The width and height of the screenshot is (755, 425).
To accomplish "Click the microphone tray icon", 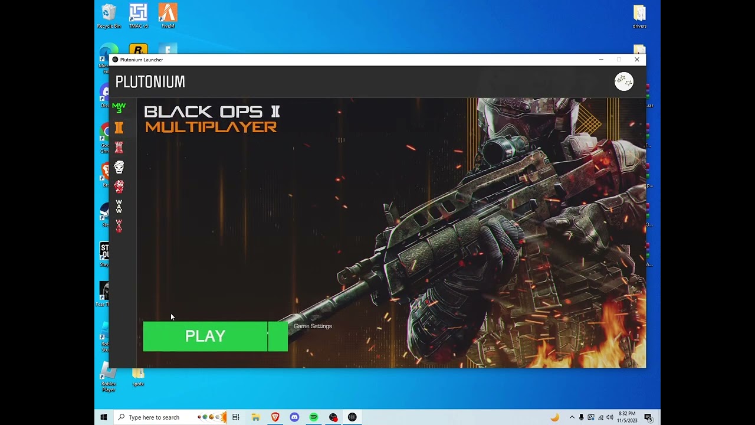I will coord(582,417).
